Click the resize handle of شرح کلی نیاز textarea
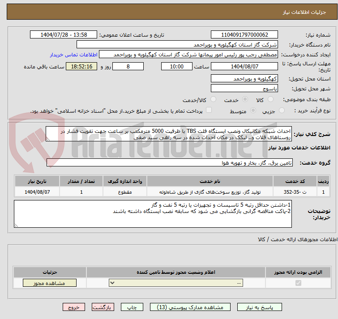Screen dimensions: 338x319 [x=48, y=139]
